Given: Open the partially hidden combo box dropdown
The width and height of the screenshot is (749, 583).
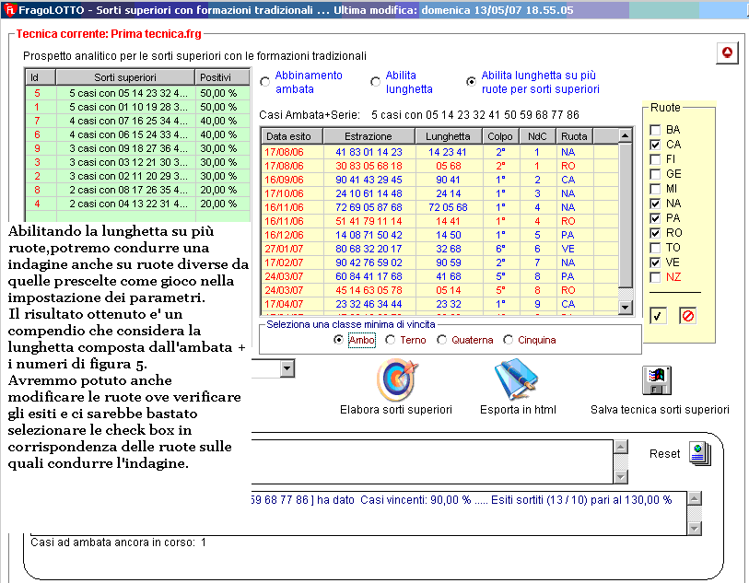Looking at the screenshot, I should pos(287,369).
